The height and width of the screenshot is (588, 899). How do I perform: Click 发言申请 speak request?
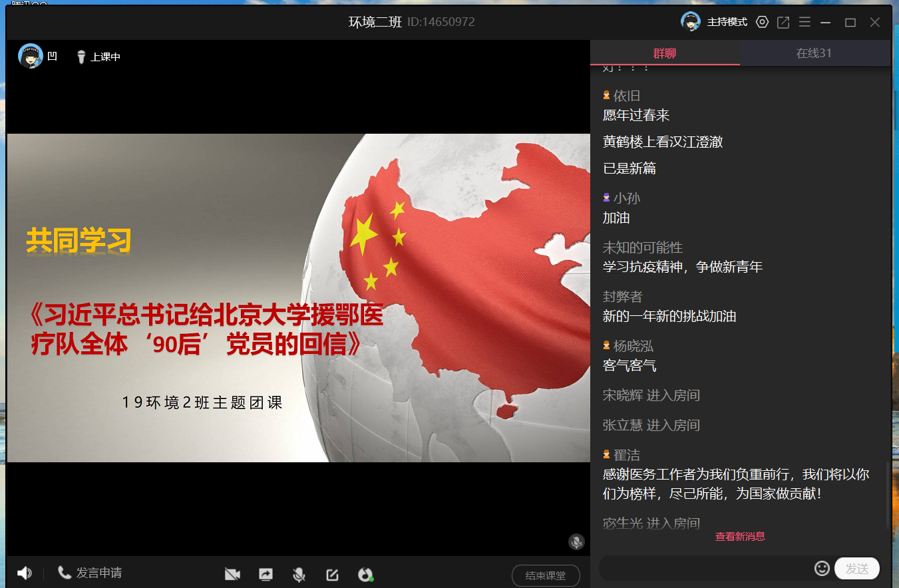pos(90,573)
